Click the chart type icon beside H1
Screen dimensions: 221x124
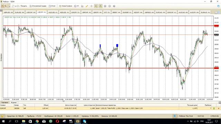(x=82, y=6)
